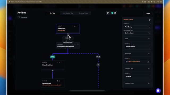Click the Tt text icon in Message field
Viewport: 170px width, 95px height.
pos(126,62)
